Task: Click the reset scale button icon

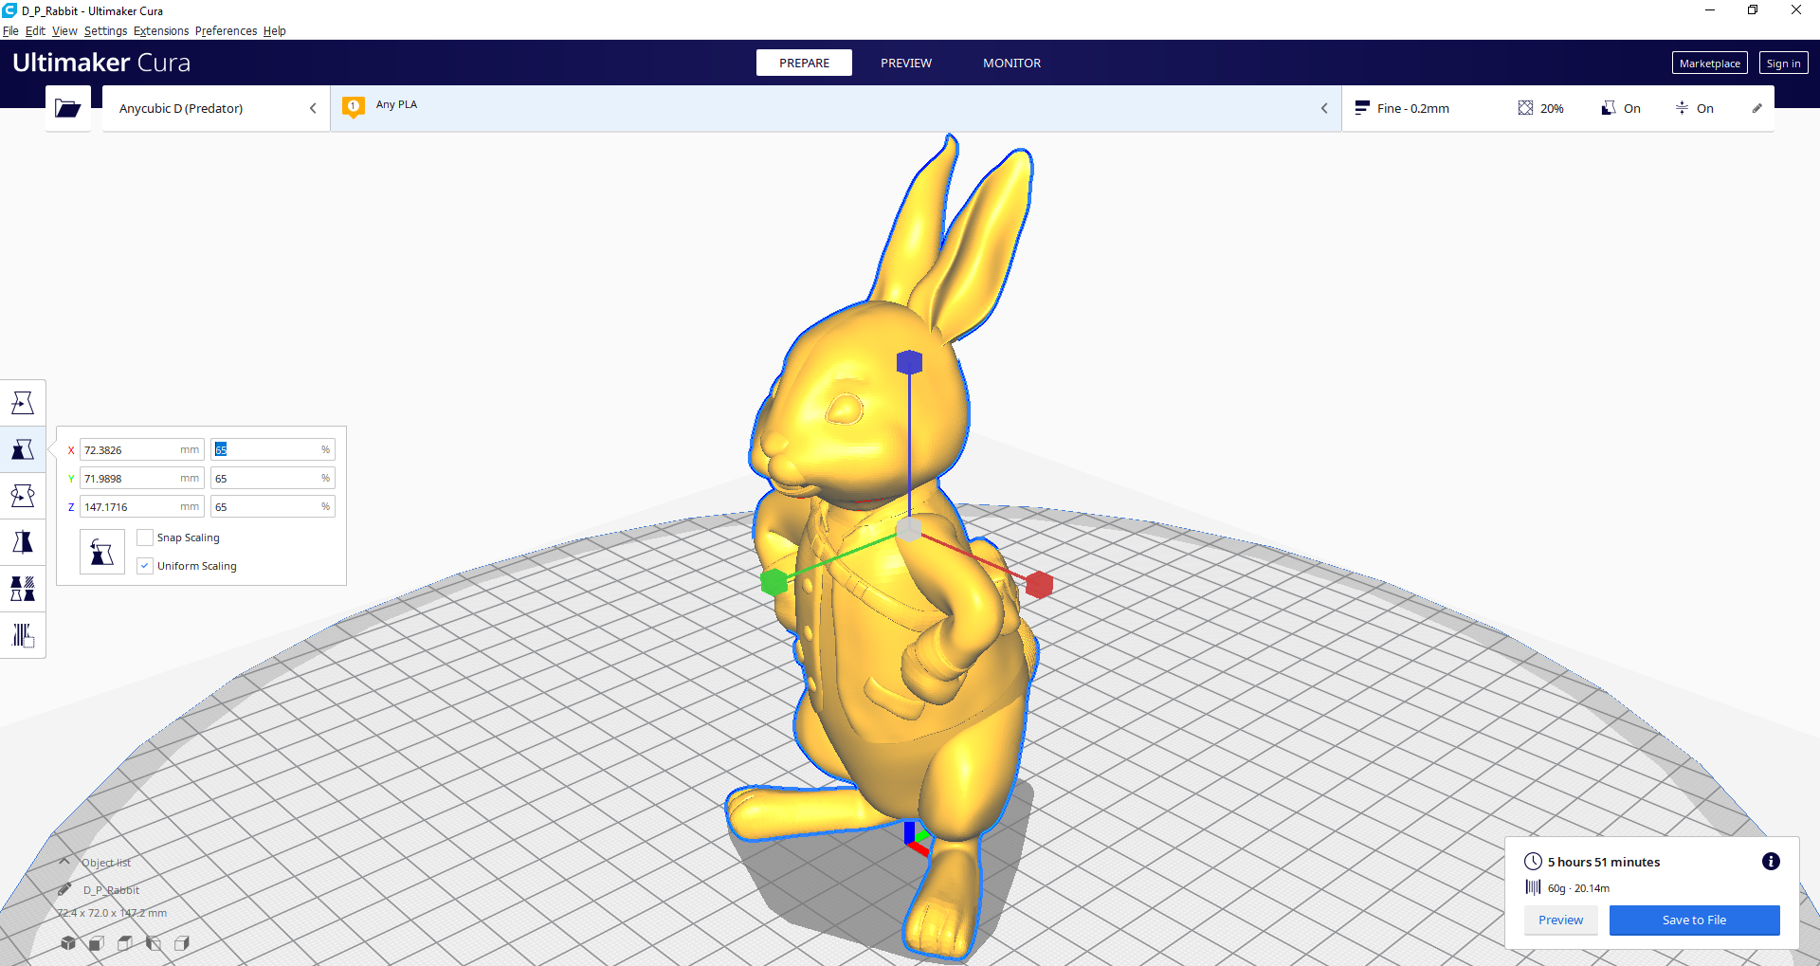Action: click(x=102, y=552)
